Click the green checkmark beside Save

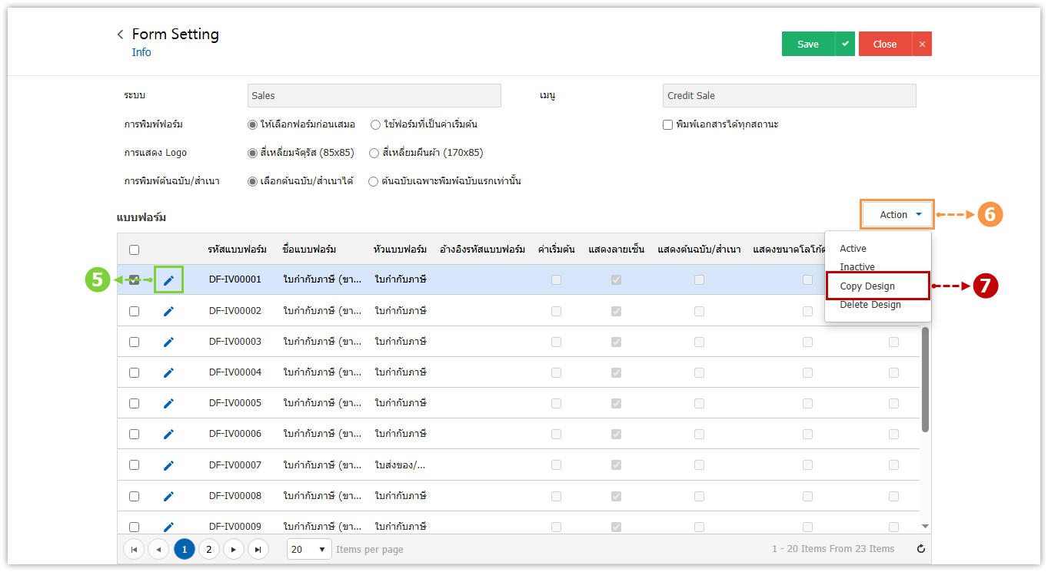[845, 44]
